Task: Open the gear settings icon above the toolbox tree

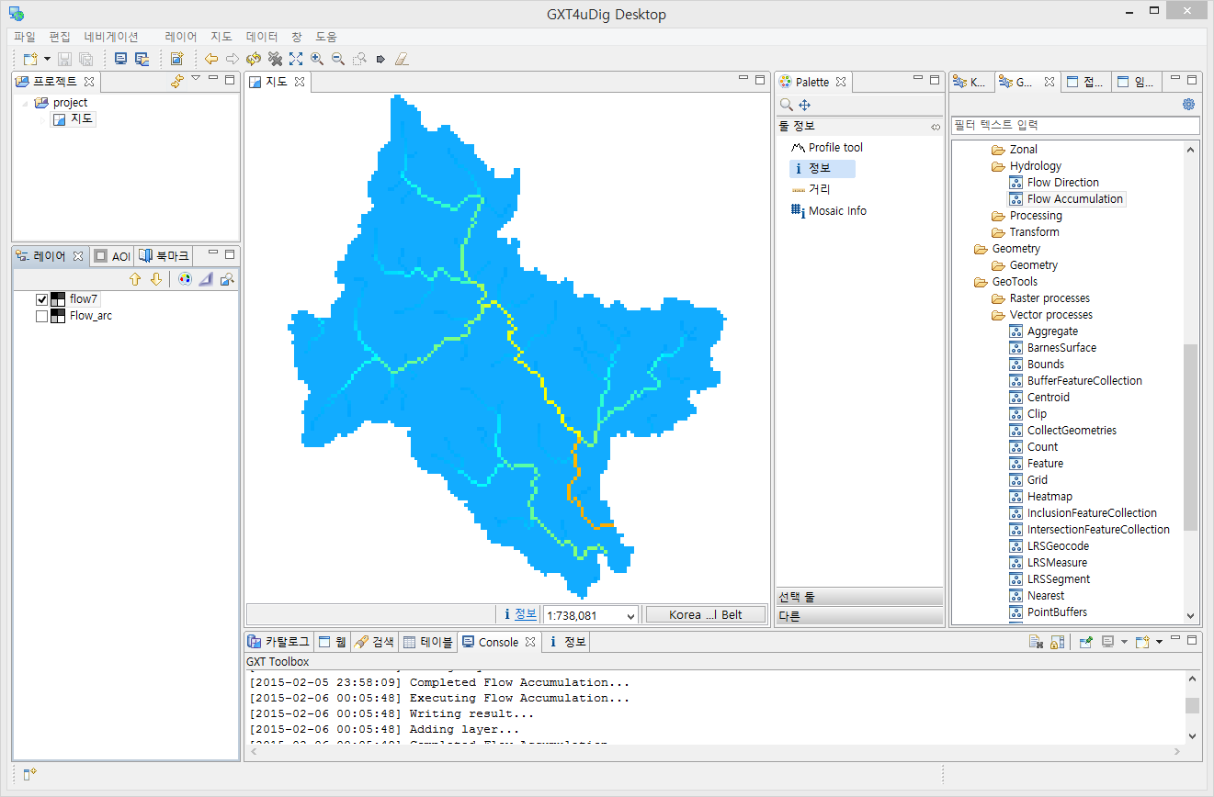Action: tap(1188, 104)
